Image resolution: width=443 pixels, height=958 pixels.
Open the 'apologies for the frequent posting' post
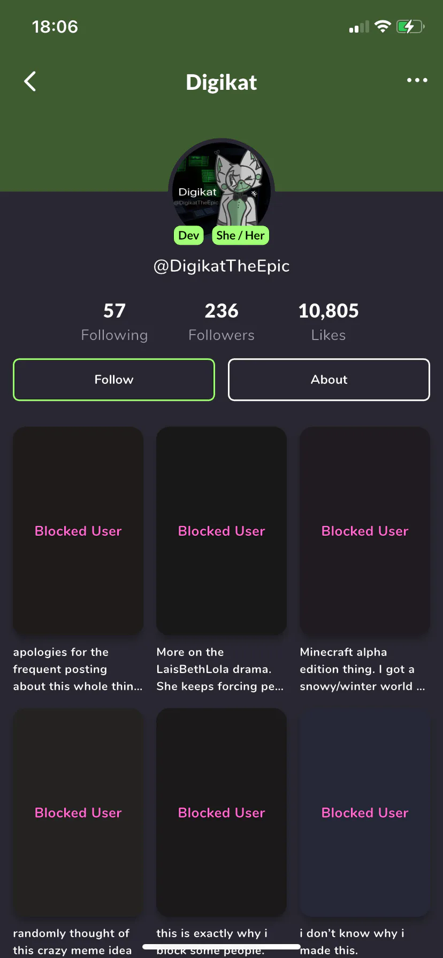click(78, 531)
